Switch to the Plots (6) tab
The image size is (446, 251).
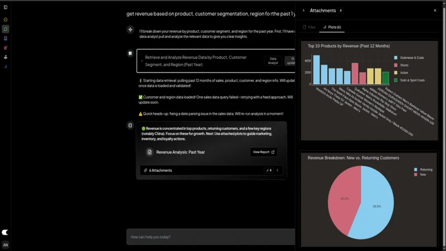coord(332,27)
